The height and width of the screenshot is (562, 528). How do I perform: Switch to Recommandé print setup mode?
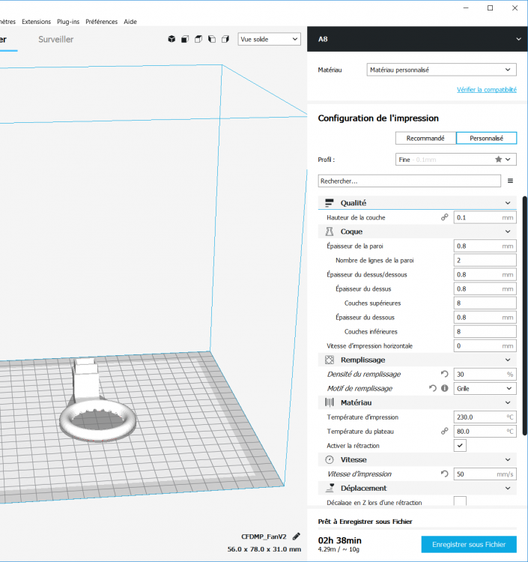point(425,138)
